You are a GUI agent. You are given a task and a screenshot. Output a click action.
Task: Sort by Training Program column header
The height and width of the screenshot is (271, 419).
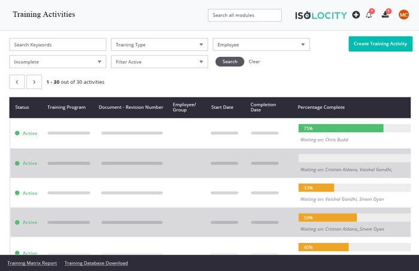click(x=66, y=107)
